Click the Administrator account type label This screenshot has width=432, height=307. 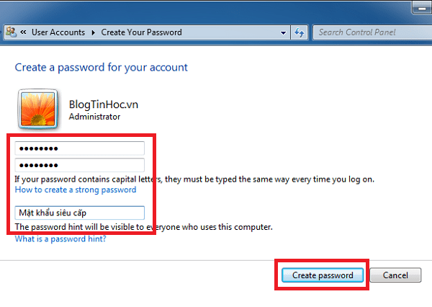click(94, 116)
